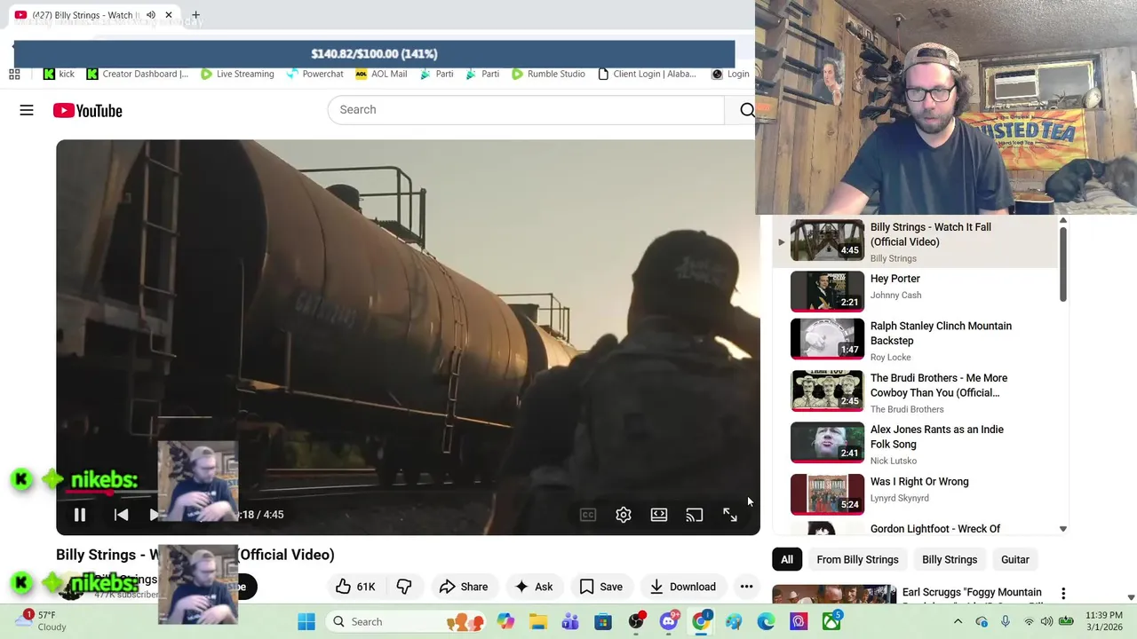Viewport: 1137px width, 639px height.
Task: Toggle microphone icon in system tray
Action: [x=1006, y=621]
